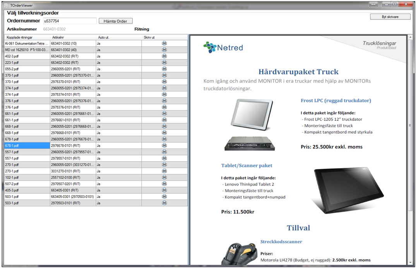Print the highlighted 678-1.pdf row

(164, 145)
